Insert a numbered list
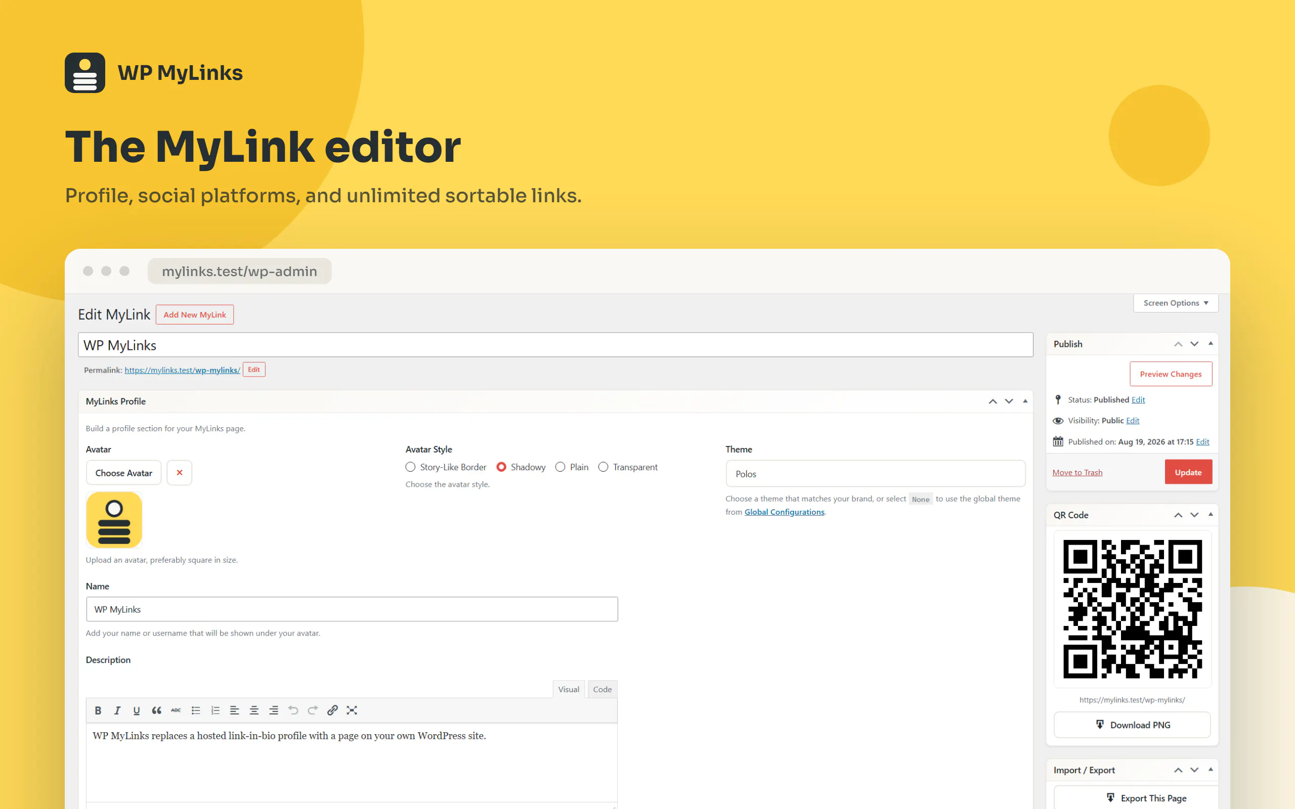This screenshot has height=809, width=1295. click(x=215, y=710)
